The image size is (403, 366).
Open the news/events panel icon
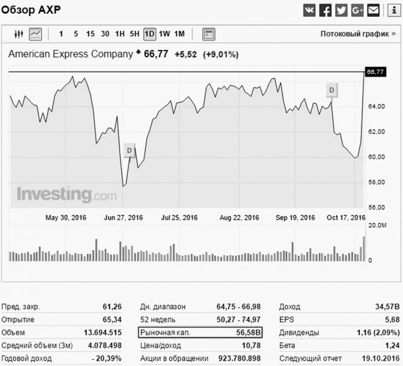point(209,34)
